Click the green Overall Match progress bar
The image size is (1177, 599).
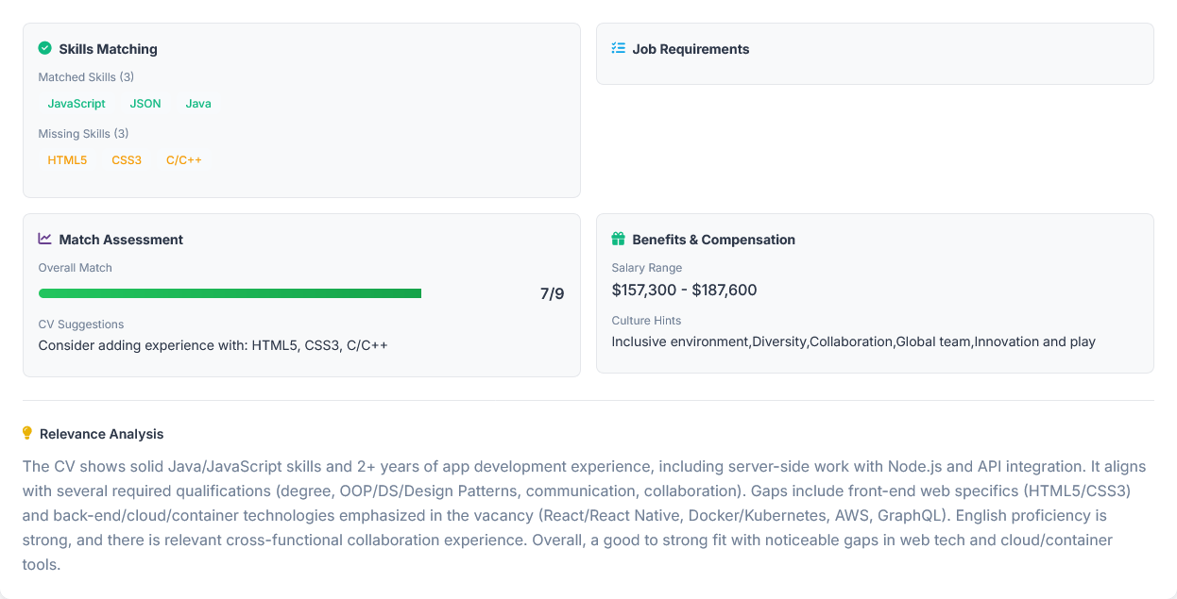pos(230,293)
